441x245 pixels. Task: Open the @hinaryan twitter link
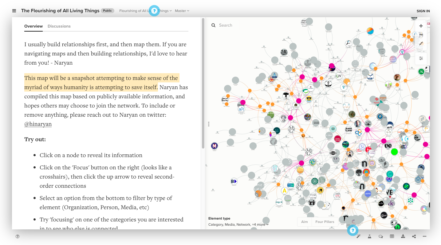[x=38, y=124]
